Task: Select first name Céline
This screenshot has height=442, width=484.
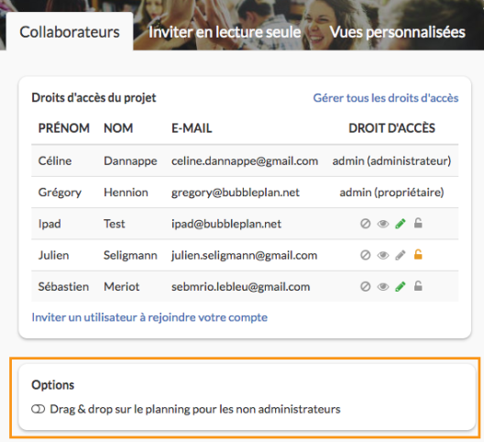Action: pyautogui.click(x=55, y=160)
